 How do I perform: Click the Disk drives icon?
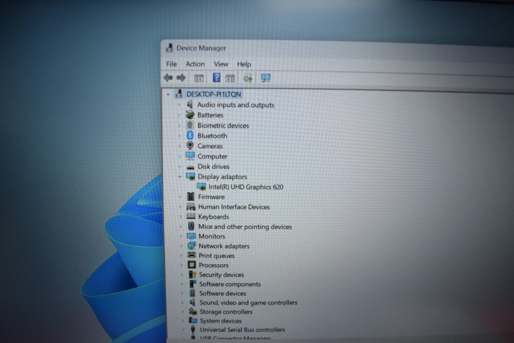[x=191, y=167]
